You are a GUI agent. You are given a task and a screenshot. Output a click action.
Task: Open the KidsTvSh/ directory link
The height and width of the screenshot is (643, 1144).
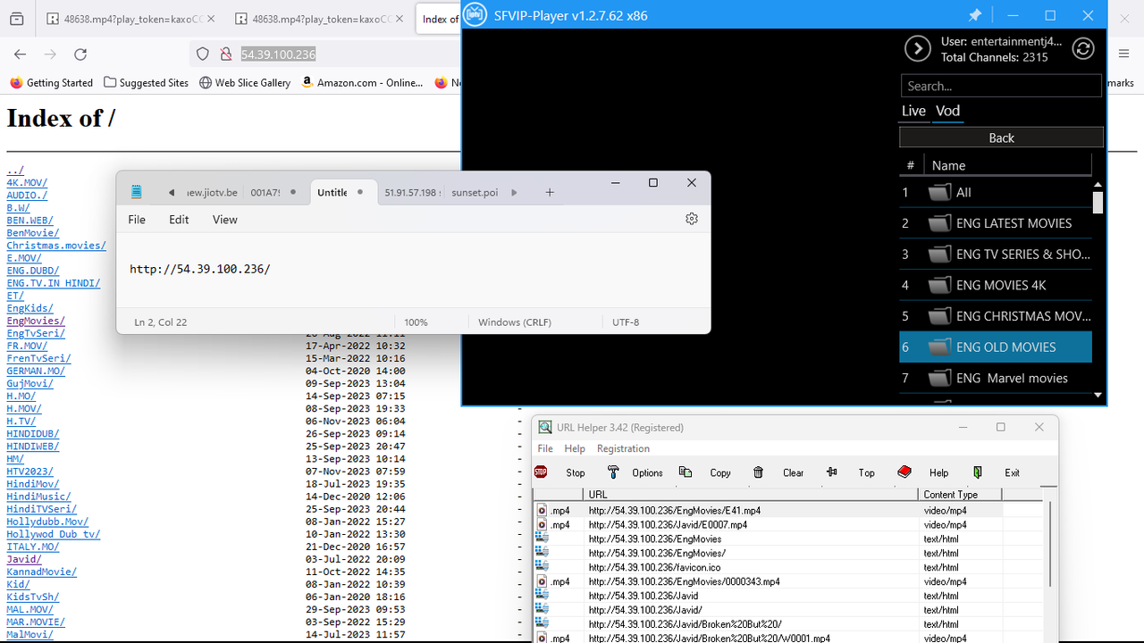pyautogui.click(x=33, y=597)
